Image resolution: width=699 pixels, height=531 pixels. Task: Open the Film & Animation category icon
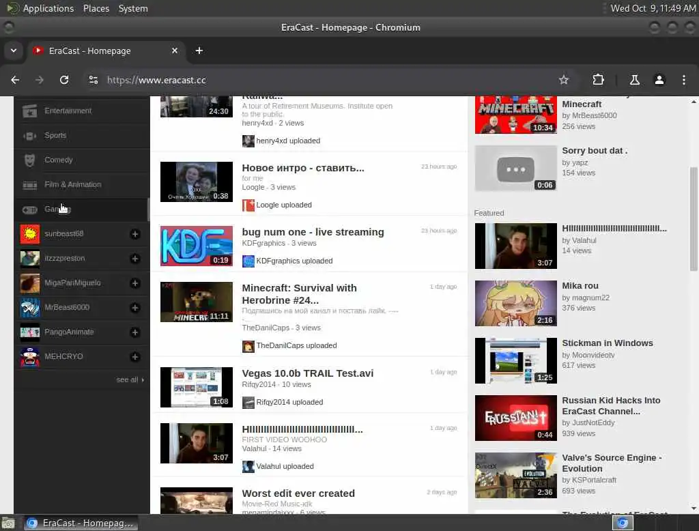[30, 184]
